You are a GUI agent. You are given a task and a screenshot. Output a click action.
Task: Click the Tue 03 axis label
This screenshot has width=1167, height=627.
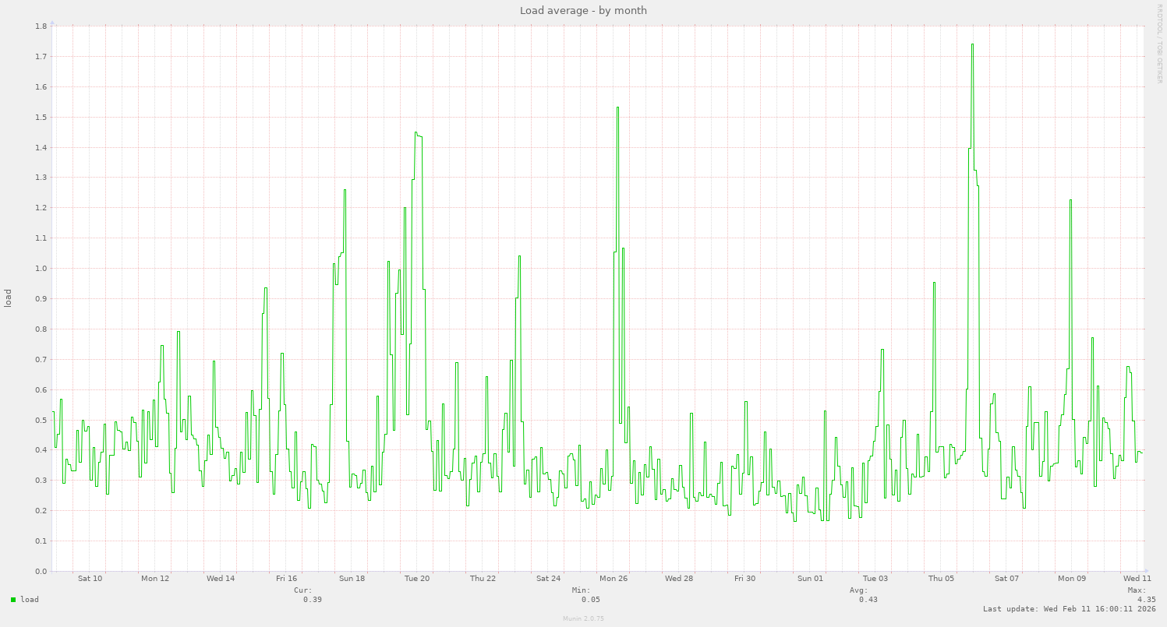(x=875, y=579)
